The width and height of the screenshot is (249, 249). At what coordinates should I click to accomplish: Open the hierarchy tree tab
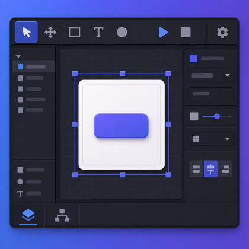tap(62, 215)
